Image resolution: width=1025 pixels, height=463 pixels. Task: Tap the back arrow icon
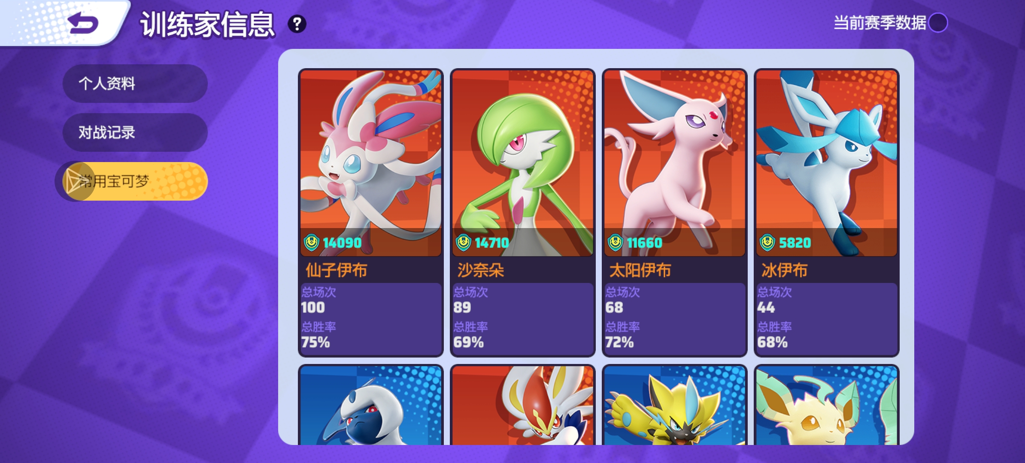83,23
